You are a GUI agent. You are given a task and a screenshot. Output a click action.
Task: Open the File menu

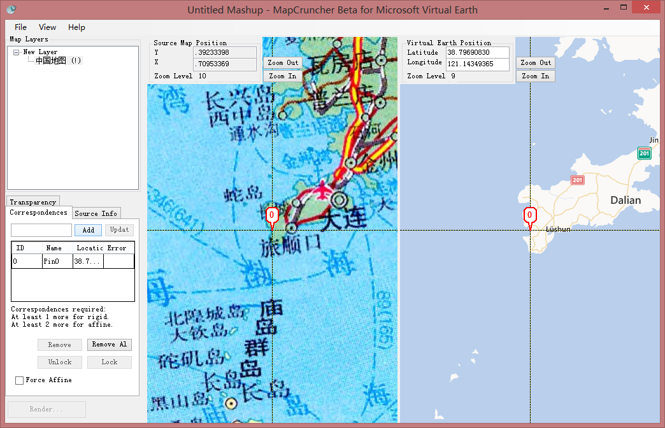(20, 27)
